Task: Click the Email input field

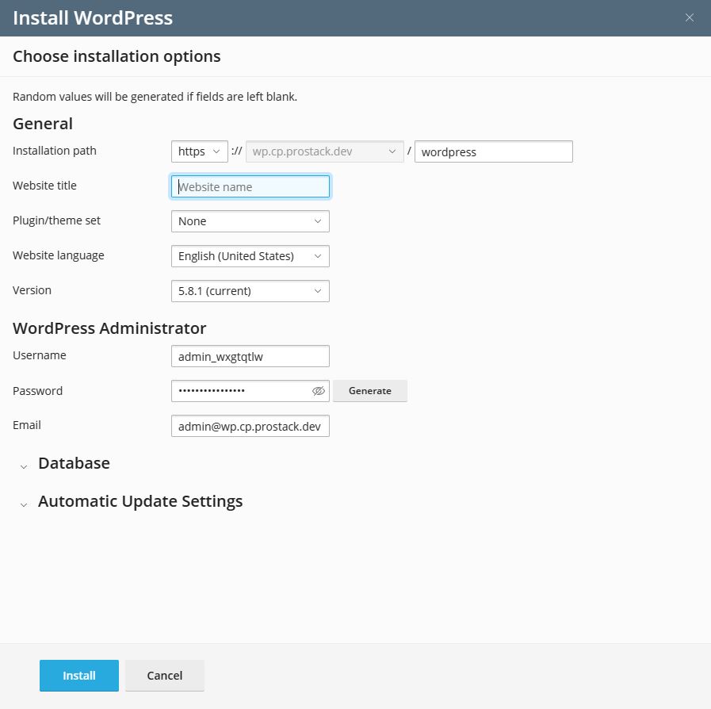Action: (250, 427)
